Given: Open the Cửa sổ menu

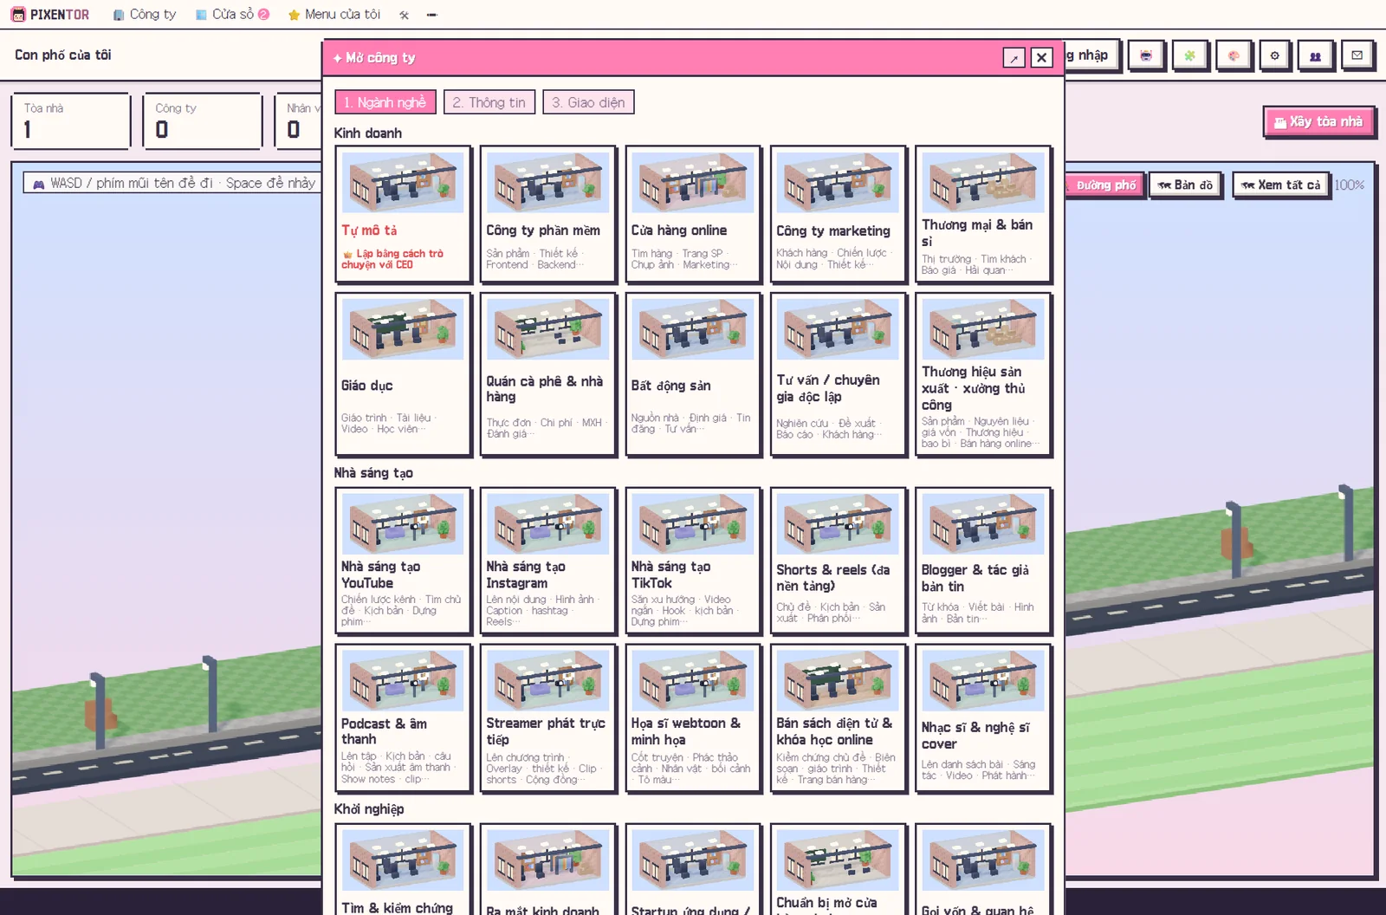Looking at the screenshot, I should point(232,15).
